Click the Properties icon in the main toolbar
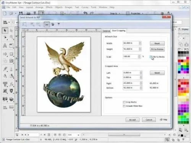Screen dimensions: 191x143 pyautogui.click(x=128, y=13)
